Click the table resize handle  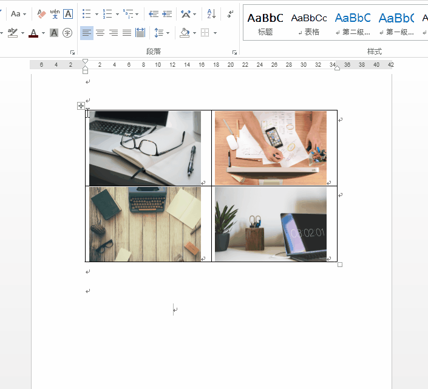[x=340, y=265]
